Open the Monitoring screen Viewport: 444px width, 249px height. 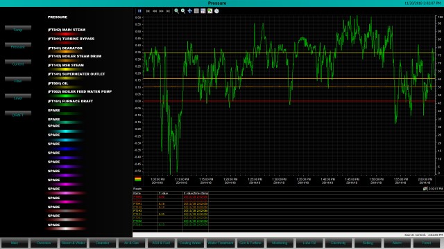tap(280, 243)
